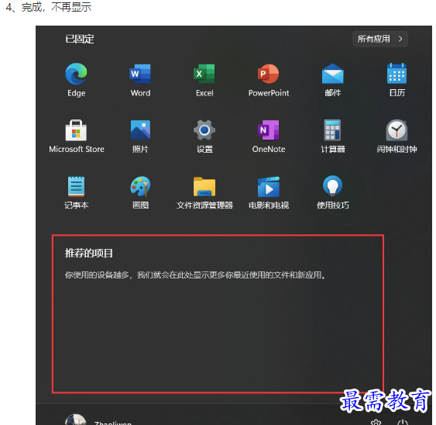436x425 pixels.
Task: Launch PowerPoint from Start menu
Action: click(x=269, y=79)
